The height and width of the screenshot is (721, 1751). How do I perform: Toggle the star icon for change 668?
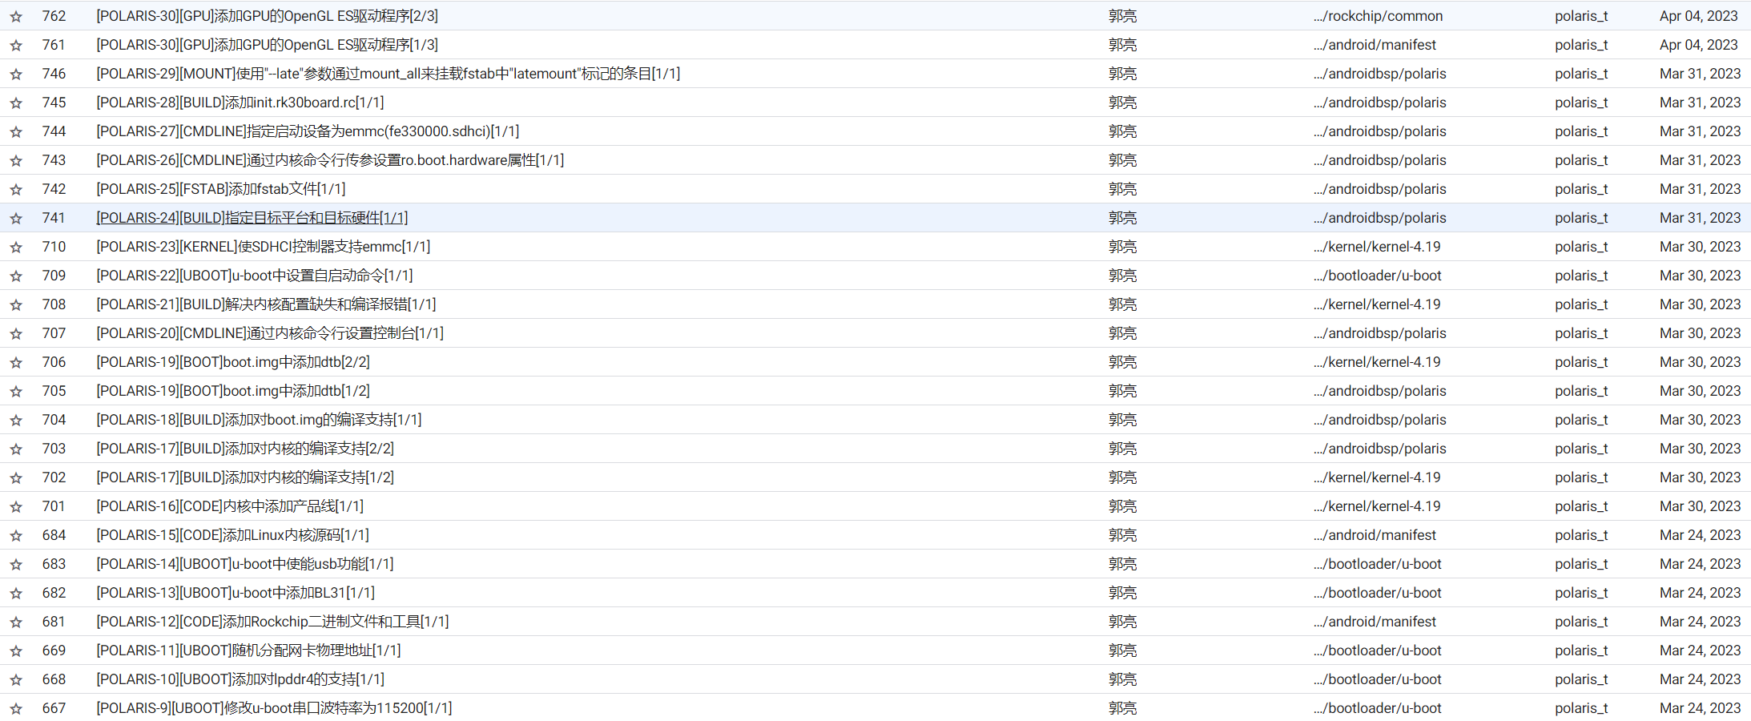(16, 679)
